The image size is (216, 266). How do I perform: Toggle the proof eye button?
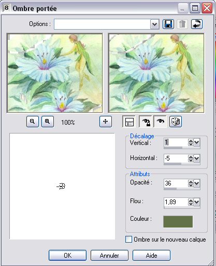(x=160, y=122)
